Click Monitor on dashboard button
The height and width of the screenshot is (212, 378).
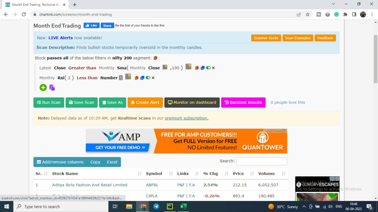pyautogui.click(x=192, y=102)
